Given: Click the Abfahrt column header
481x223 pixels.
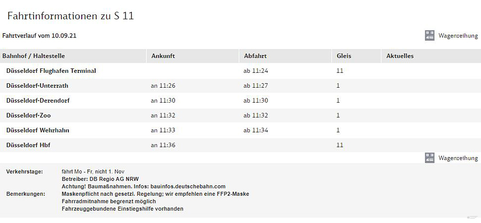Looking at the screenshot, I should point(255,56).
